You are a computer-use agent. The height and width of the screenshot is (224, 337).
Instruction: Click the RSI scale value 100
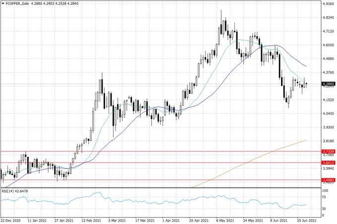pyautogui.click(x=325, y=191)
